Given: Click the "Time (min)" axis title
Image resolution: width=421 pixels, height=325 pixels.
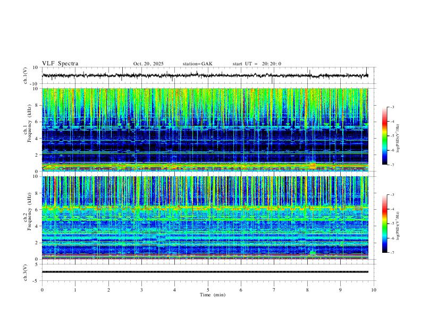Looking at the screenshot, I should coord(213,295).
